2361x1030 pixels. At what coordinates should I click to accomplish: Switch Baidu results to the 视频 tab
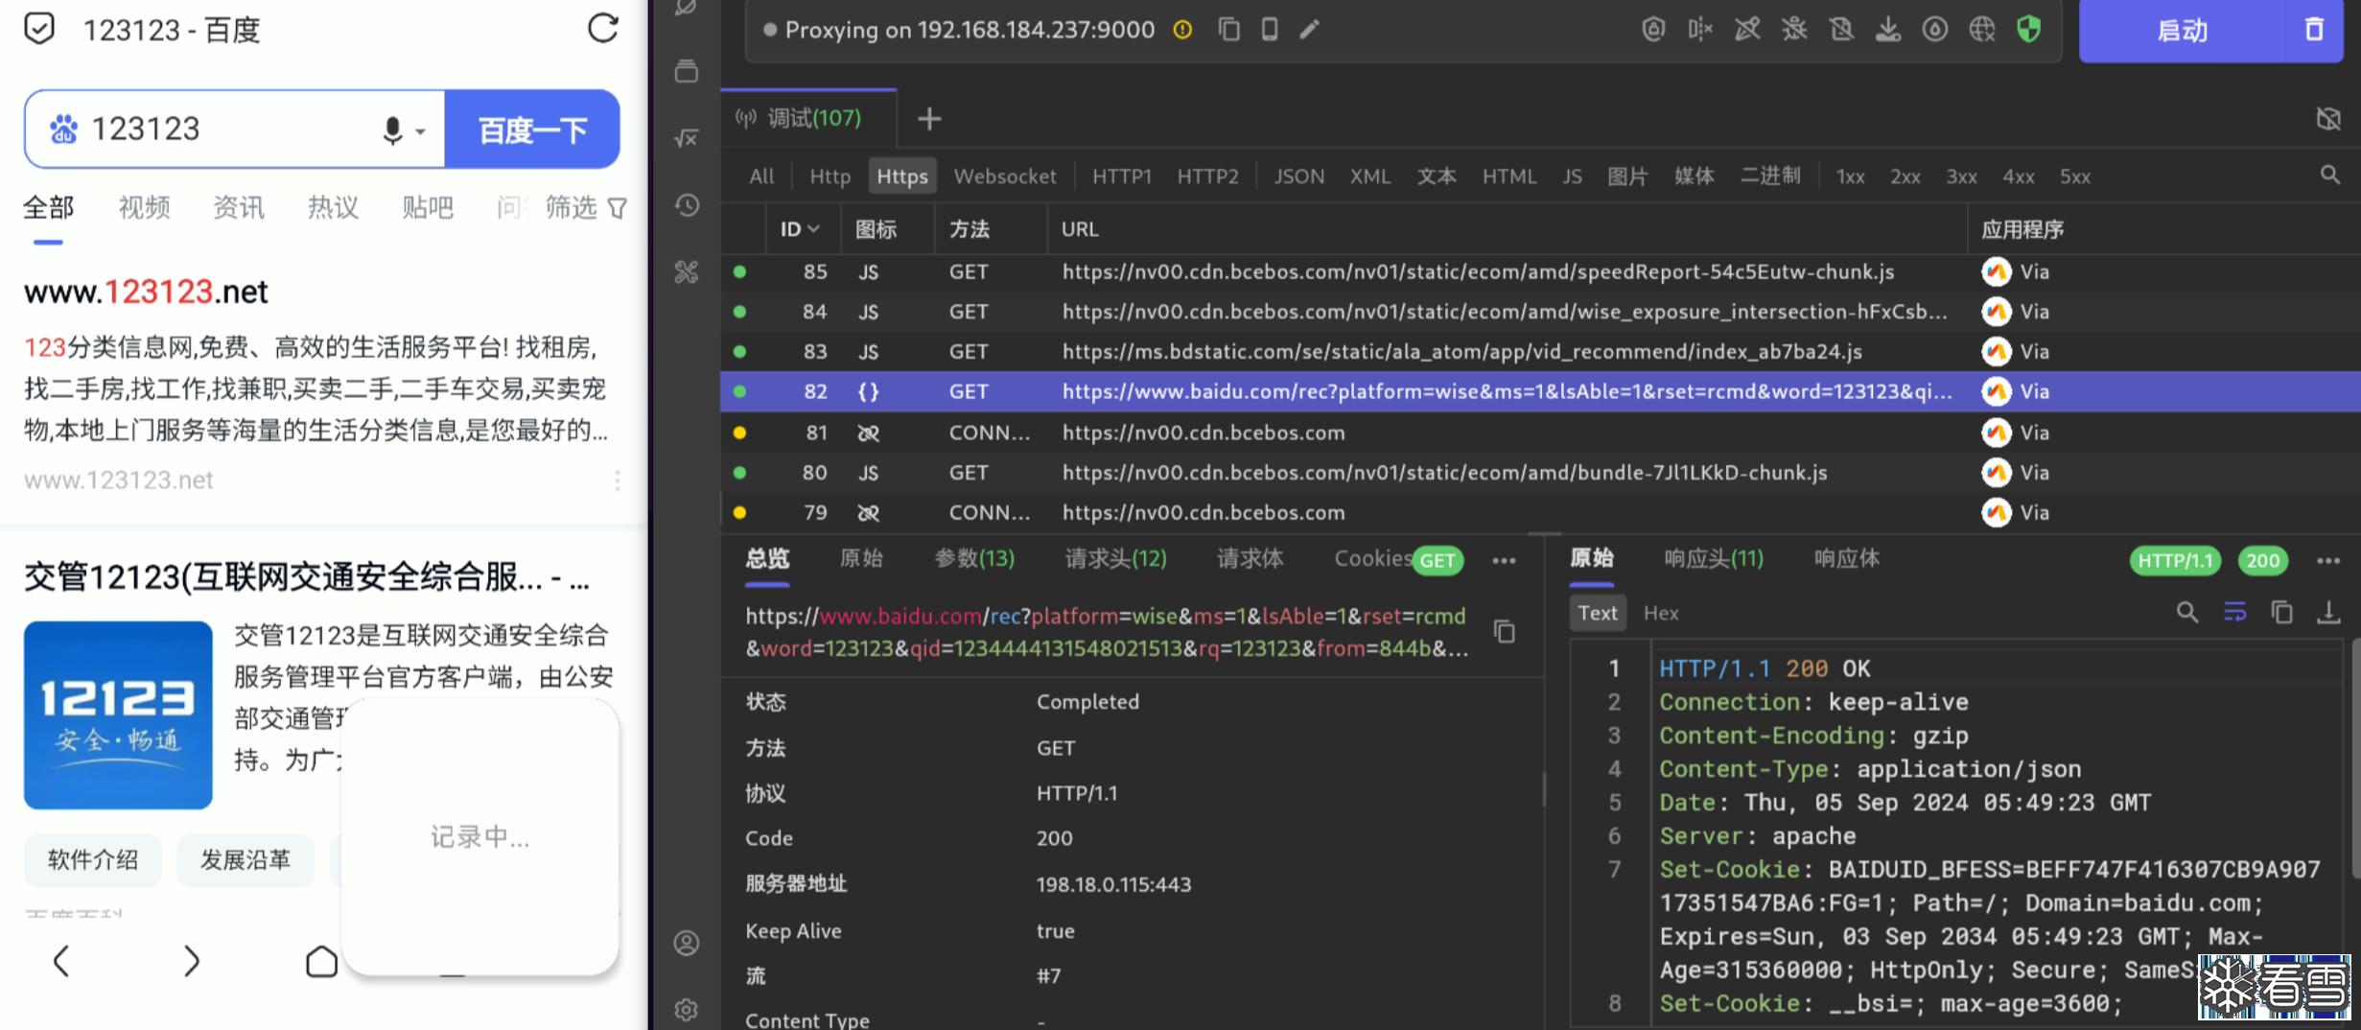click(x=145, y=207)
